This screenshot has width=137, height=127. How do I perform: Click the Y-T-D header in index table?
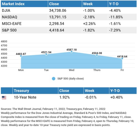tap(114, 4)
